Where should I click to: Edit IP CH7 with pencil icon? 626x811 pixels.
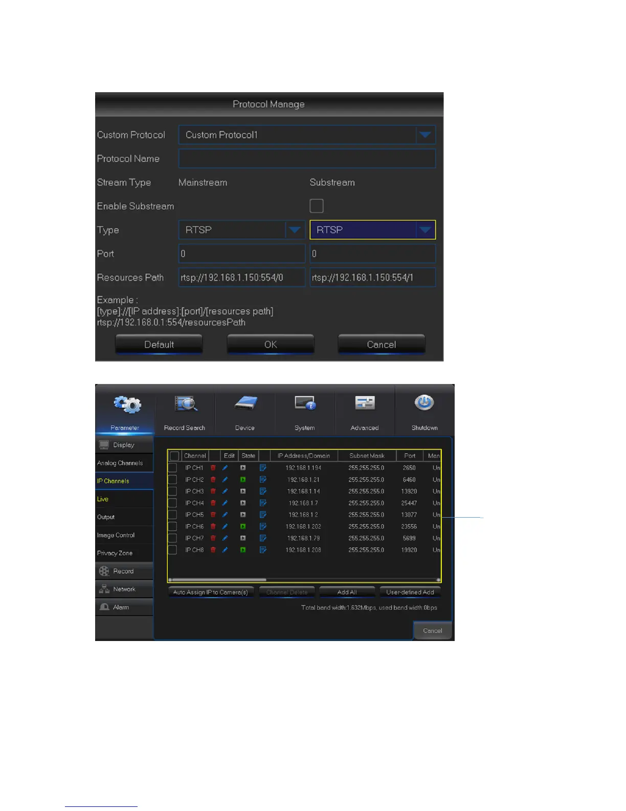[225, 538]
